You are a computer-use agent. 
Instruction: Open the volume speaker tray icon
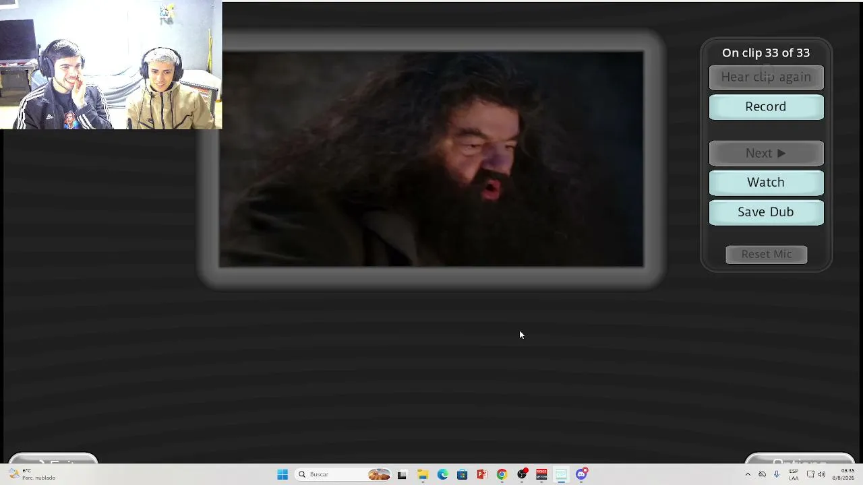tap(821, 474)
